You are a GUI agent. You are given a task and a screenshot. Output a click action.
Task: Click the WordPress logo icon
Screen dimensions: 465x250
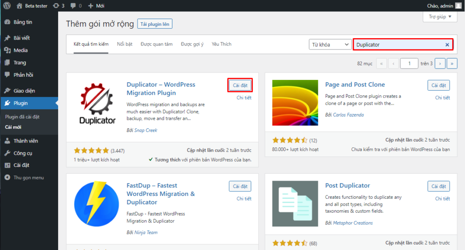[x=7, y=6]
